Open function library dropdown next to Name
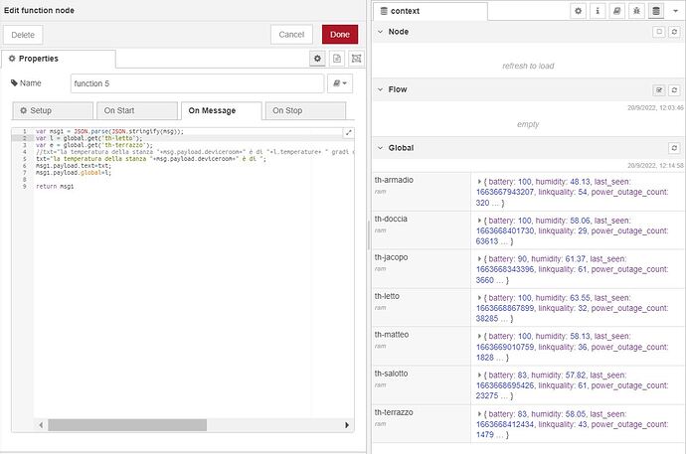This screenshot has width=686, height=454. pos(340,83)
